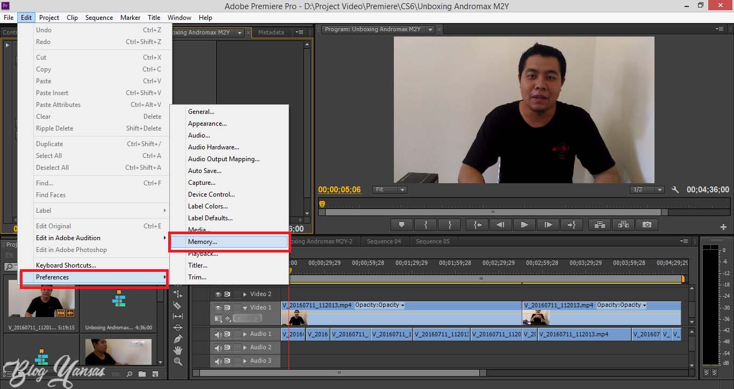Screen dimensions: 734x389
Task: Open the File menu
Action: click(9, 17)
